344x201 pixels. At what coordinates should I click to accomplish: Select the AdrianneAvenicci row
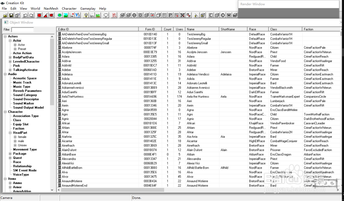[198, 88]
